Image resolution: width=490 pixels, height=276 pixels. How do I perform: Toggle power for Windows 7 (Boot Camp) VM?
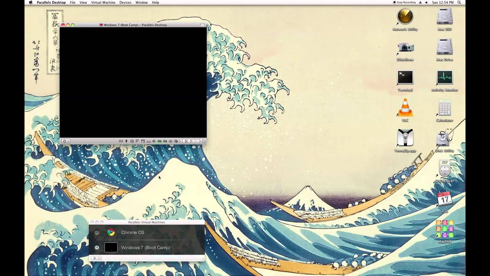tap(97, 248)
